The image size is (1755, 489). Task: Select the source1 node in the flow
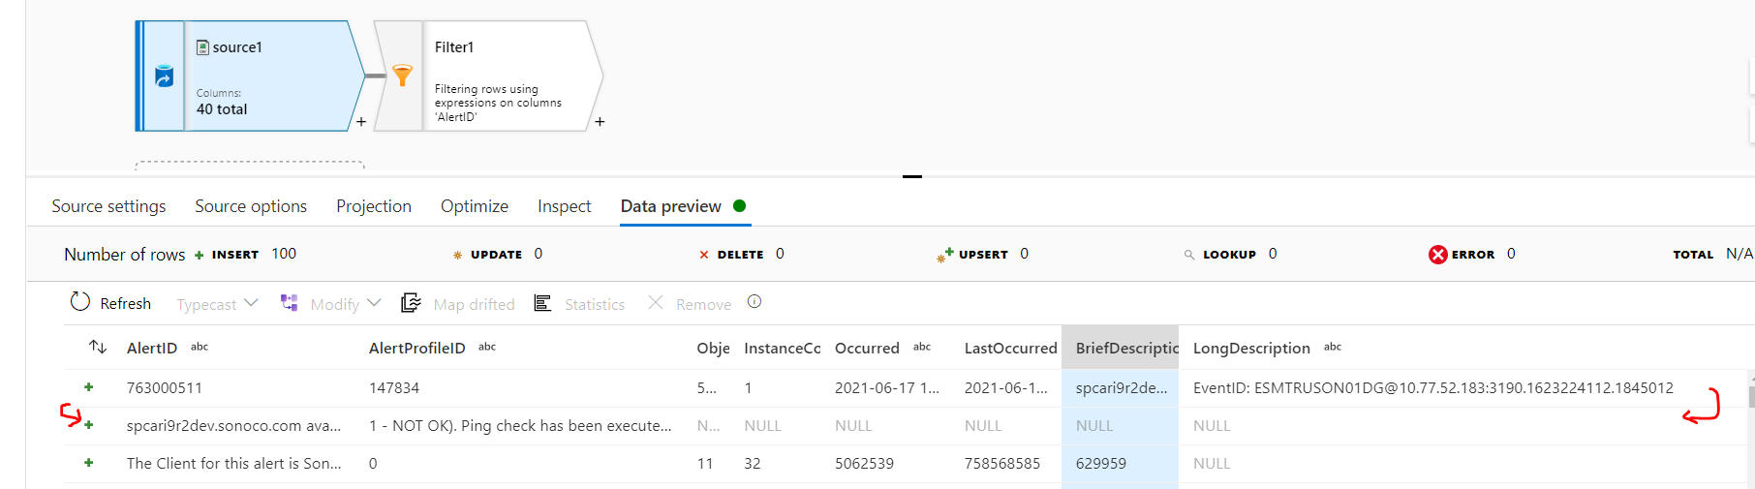coord(251,76)
